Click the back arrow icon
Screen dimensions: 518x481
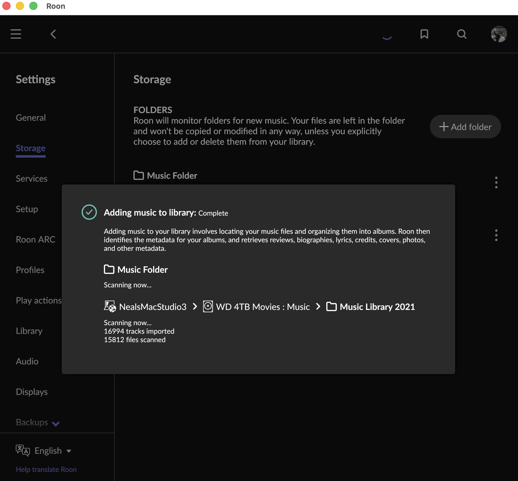click(53, 34)
